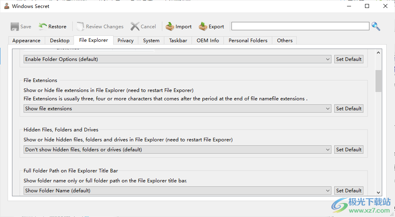This screenshot has width=395, height=217.
Task: Click the Windows Secret app icon
Action: click(6, 6)
